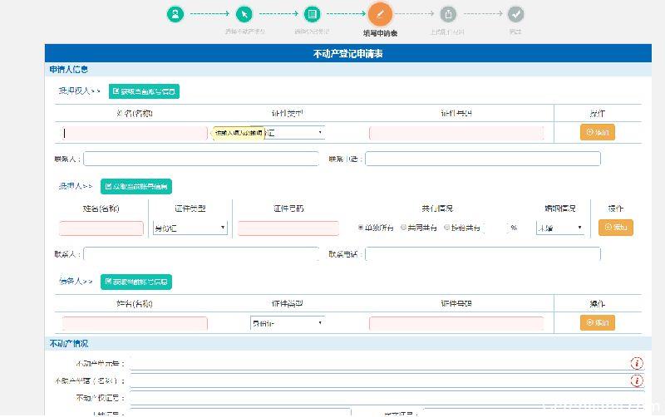The width and height of the screenshot is (665, 417).
Task: Click 获取当前账号信息 button for 抵押人
Action: tap(136, 186)
